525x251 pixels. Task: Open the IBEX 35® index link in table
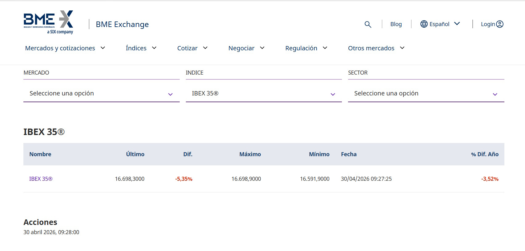41,179
